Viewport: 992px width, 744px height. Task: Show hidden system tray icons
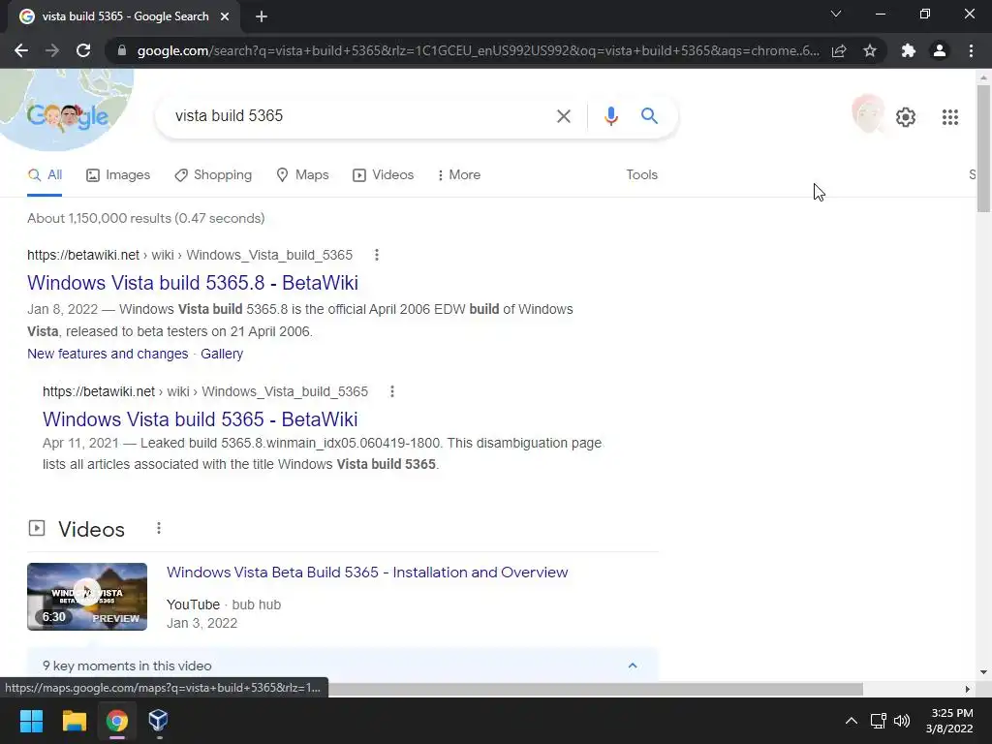pos(852,721)
